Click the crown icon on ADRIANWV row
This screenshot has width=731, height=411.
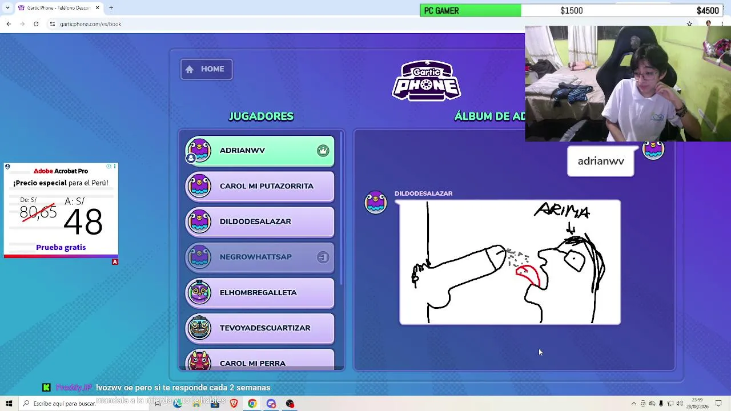pyautogui.click(x=323, y=150)
